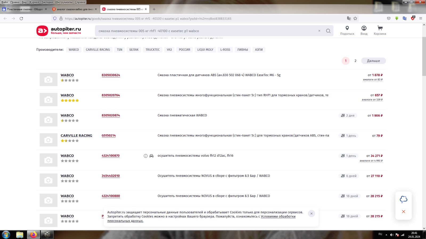Click the car icon in the 4324100870 row
The height and width of the screenshot is (239, 426).
click(x=151, y=156)
